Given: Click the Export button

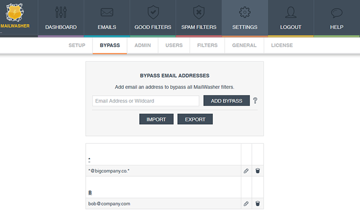Looking at the screenshot, I should click(x=195, y=120).
